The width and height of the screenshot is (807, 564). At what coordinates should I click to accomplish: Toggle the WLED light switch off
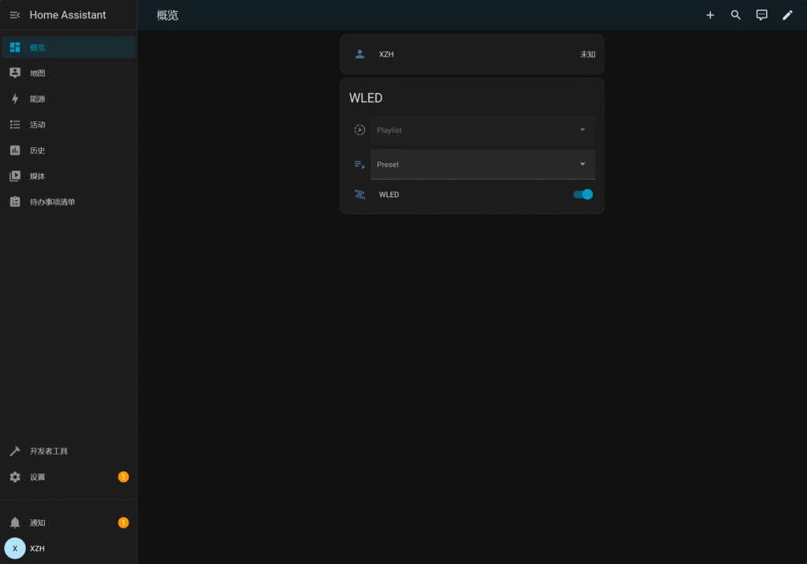(x=583, y=195)
